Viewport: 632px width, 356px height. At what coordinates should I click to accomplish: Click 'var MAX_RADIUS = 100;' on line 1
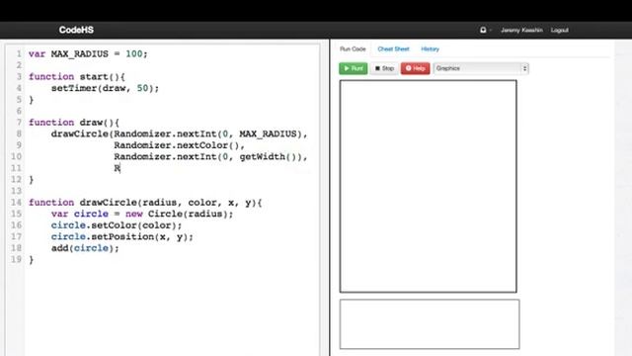88,53
